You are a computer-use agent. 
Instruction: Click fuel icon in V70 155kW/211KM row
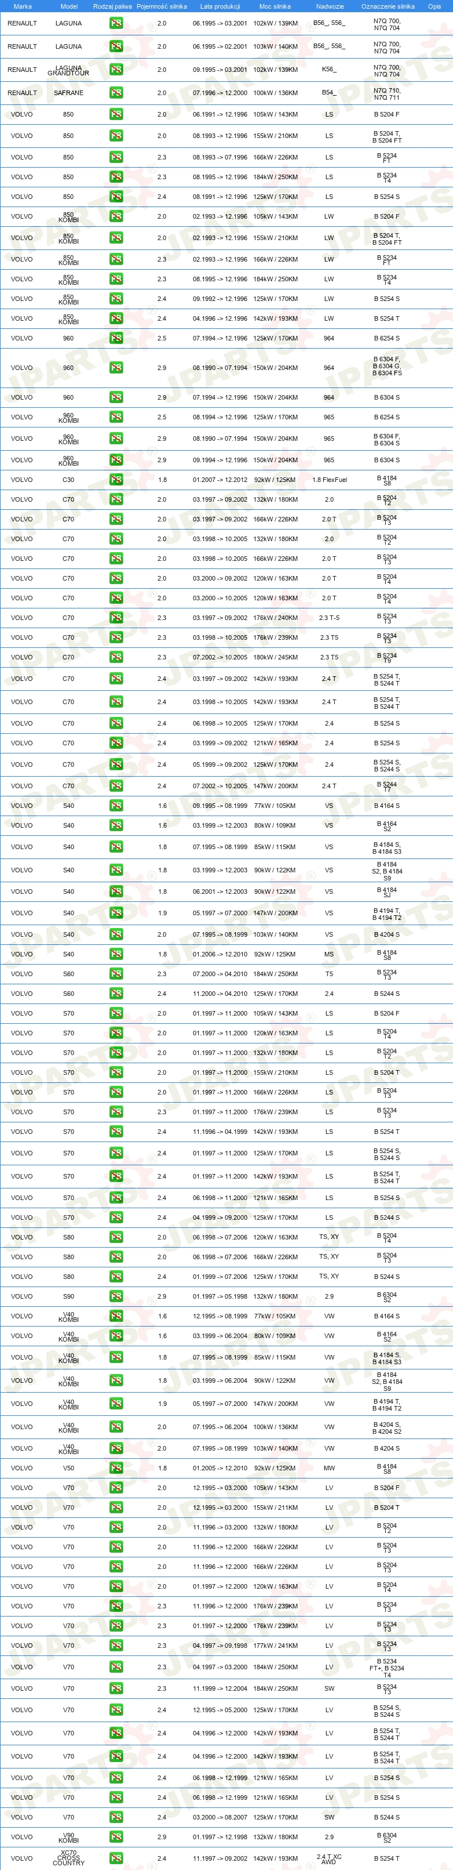pos(116,1507)
